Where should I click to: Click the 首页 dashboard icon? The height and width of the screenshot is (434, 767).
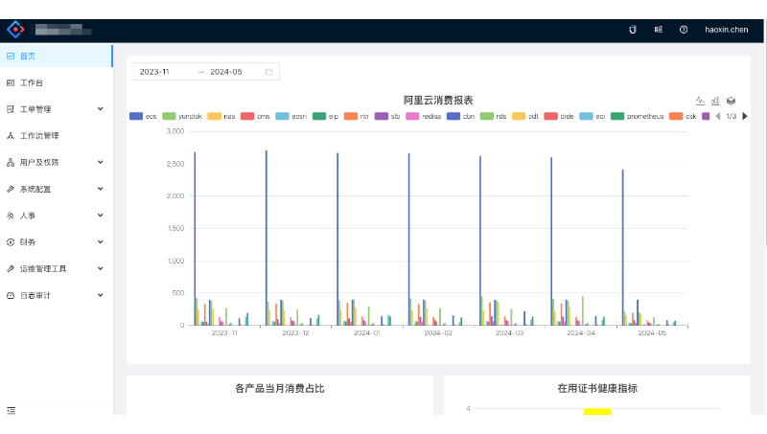pyautogui.click(x=11, y=57)
